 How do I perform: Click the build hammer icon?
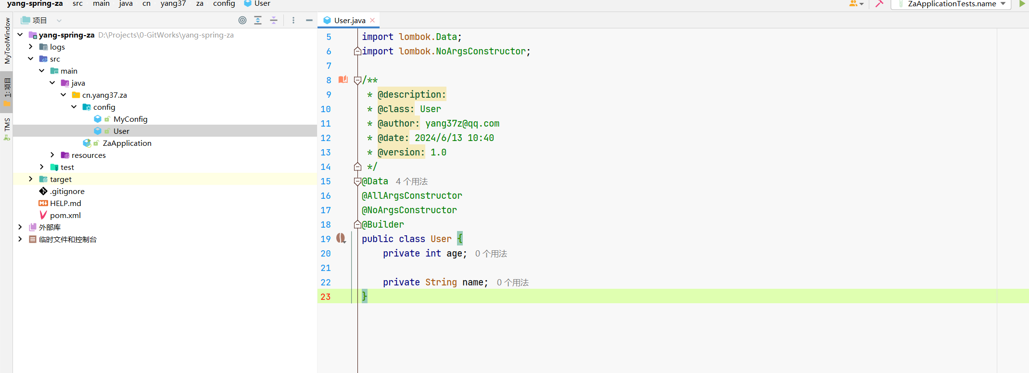pyautogui.click(x=879, y=3)
